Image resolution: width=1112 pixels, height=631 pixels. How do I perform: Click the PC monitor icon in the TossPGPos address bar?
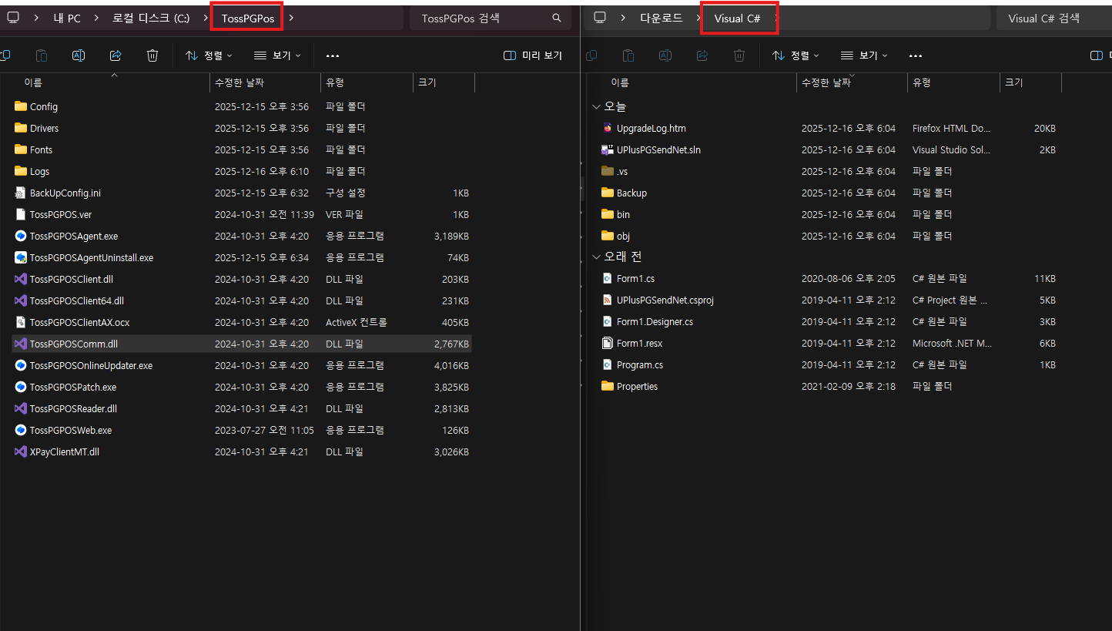click(13, 18)
